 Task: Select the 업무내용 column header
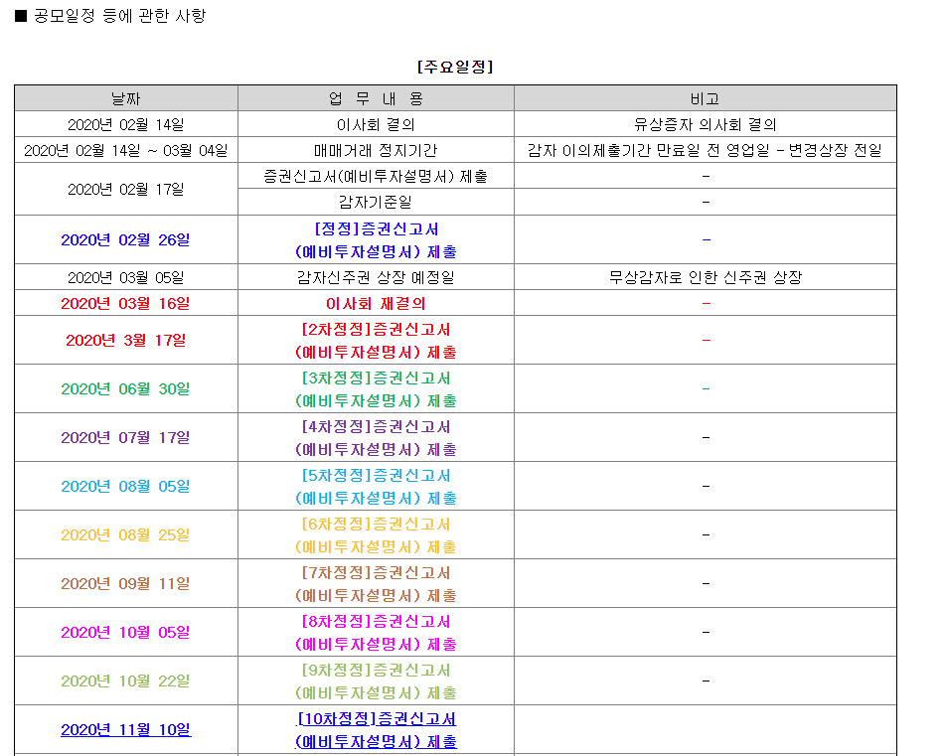[x=376, y=98]
